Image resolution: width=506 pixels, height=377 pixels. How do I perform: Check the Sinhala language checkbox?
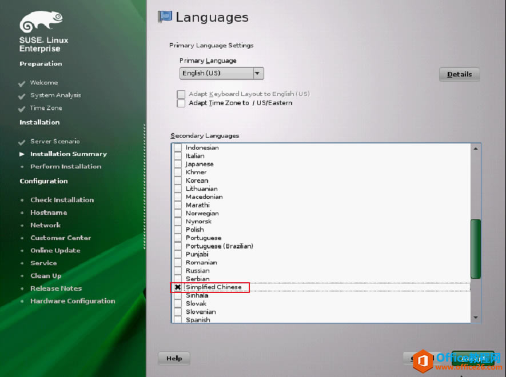pyautogui.click(x=178, y=295)
